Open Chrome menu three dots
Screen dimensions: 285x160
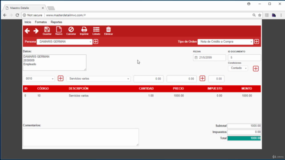281,15
